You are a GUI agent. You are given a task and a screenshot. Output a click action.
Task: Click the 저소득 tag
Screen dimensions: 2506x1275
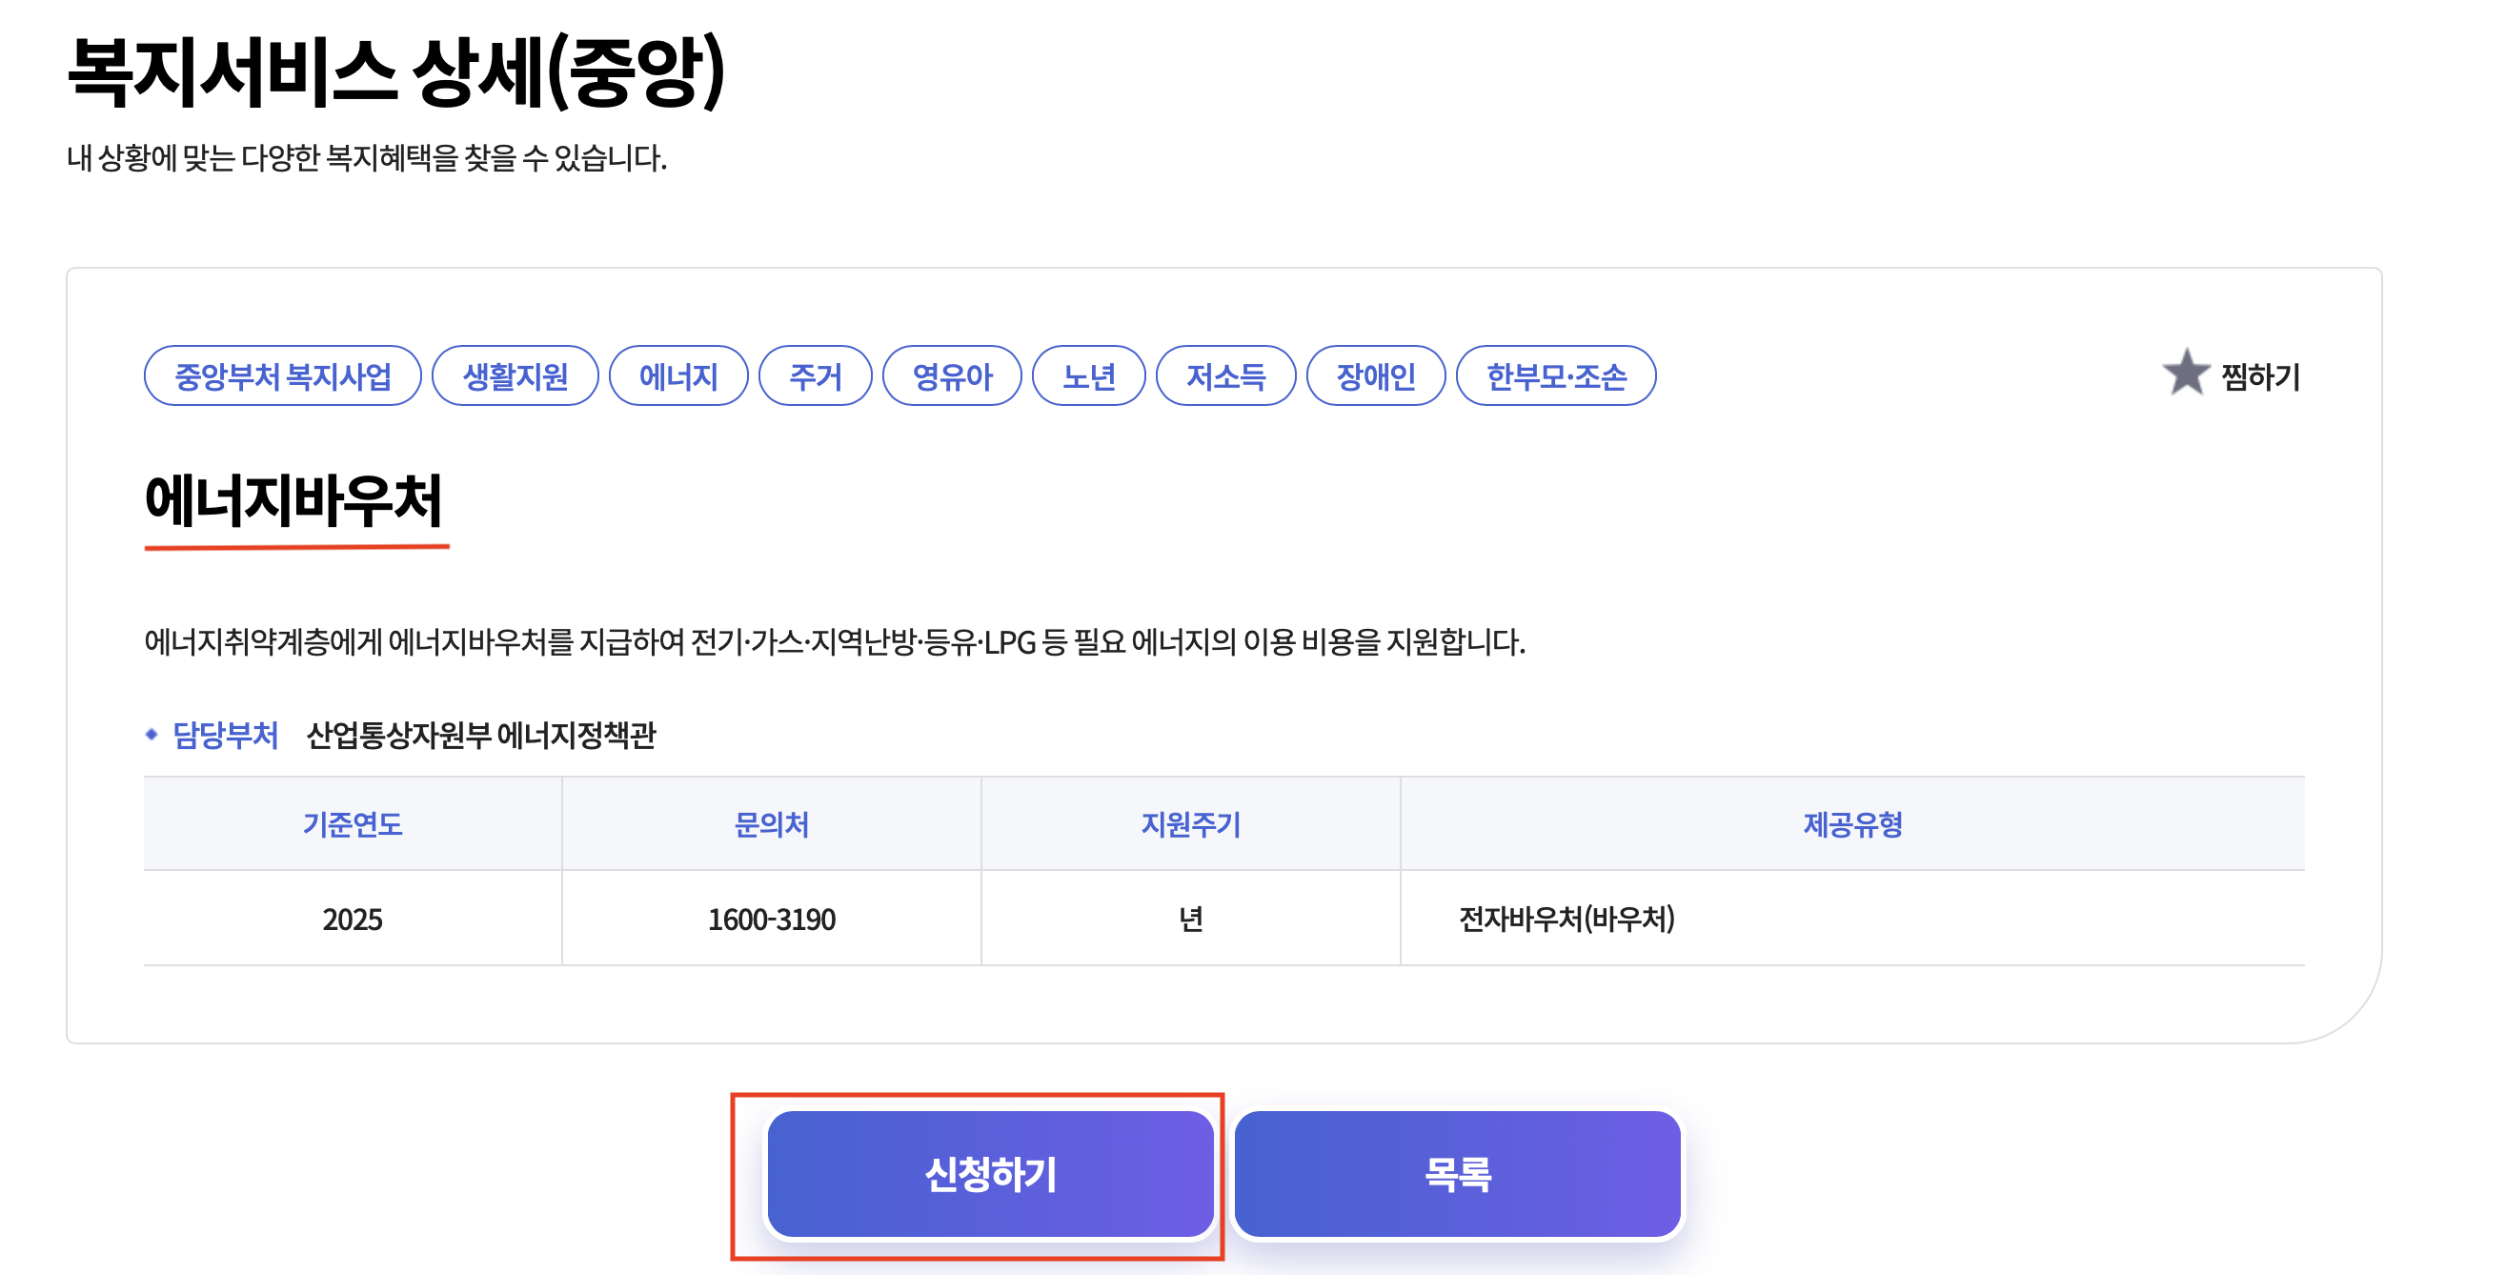pos(1225,375)
